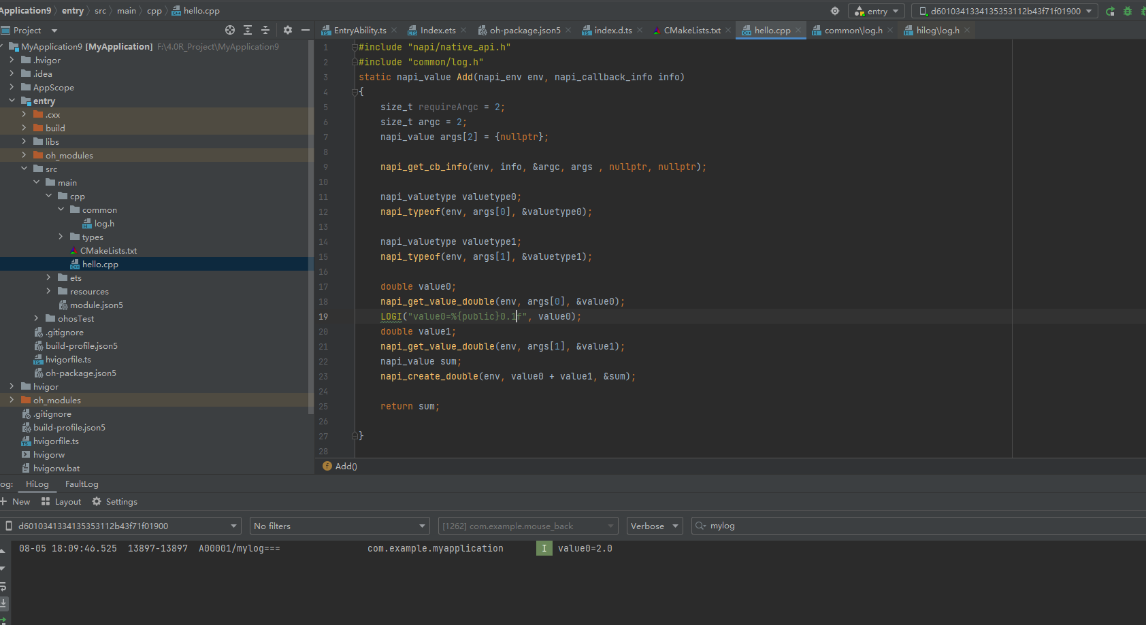This screenshot has height=625, width=1146.
Task: Click the green debug bug icon
Action: pyautogui.click(x=1128, y=11)
